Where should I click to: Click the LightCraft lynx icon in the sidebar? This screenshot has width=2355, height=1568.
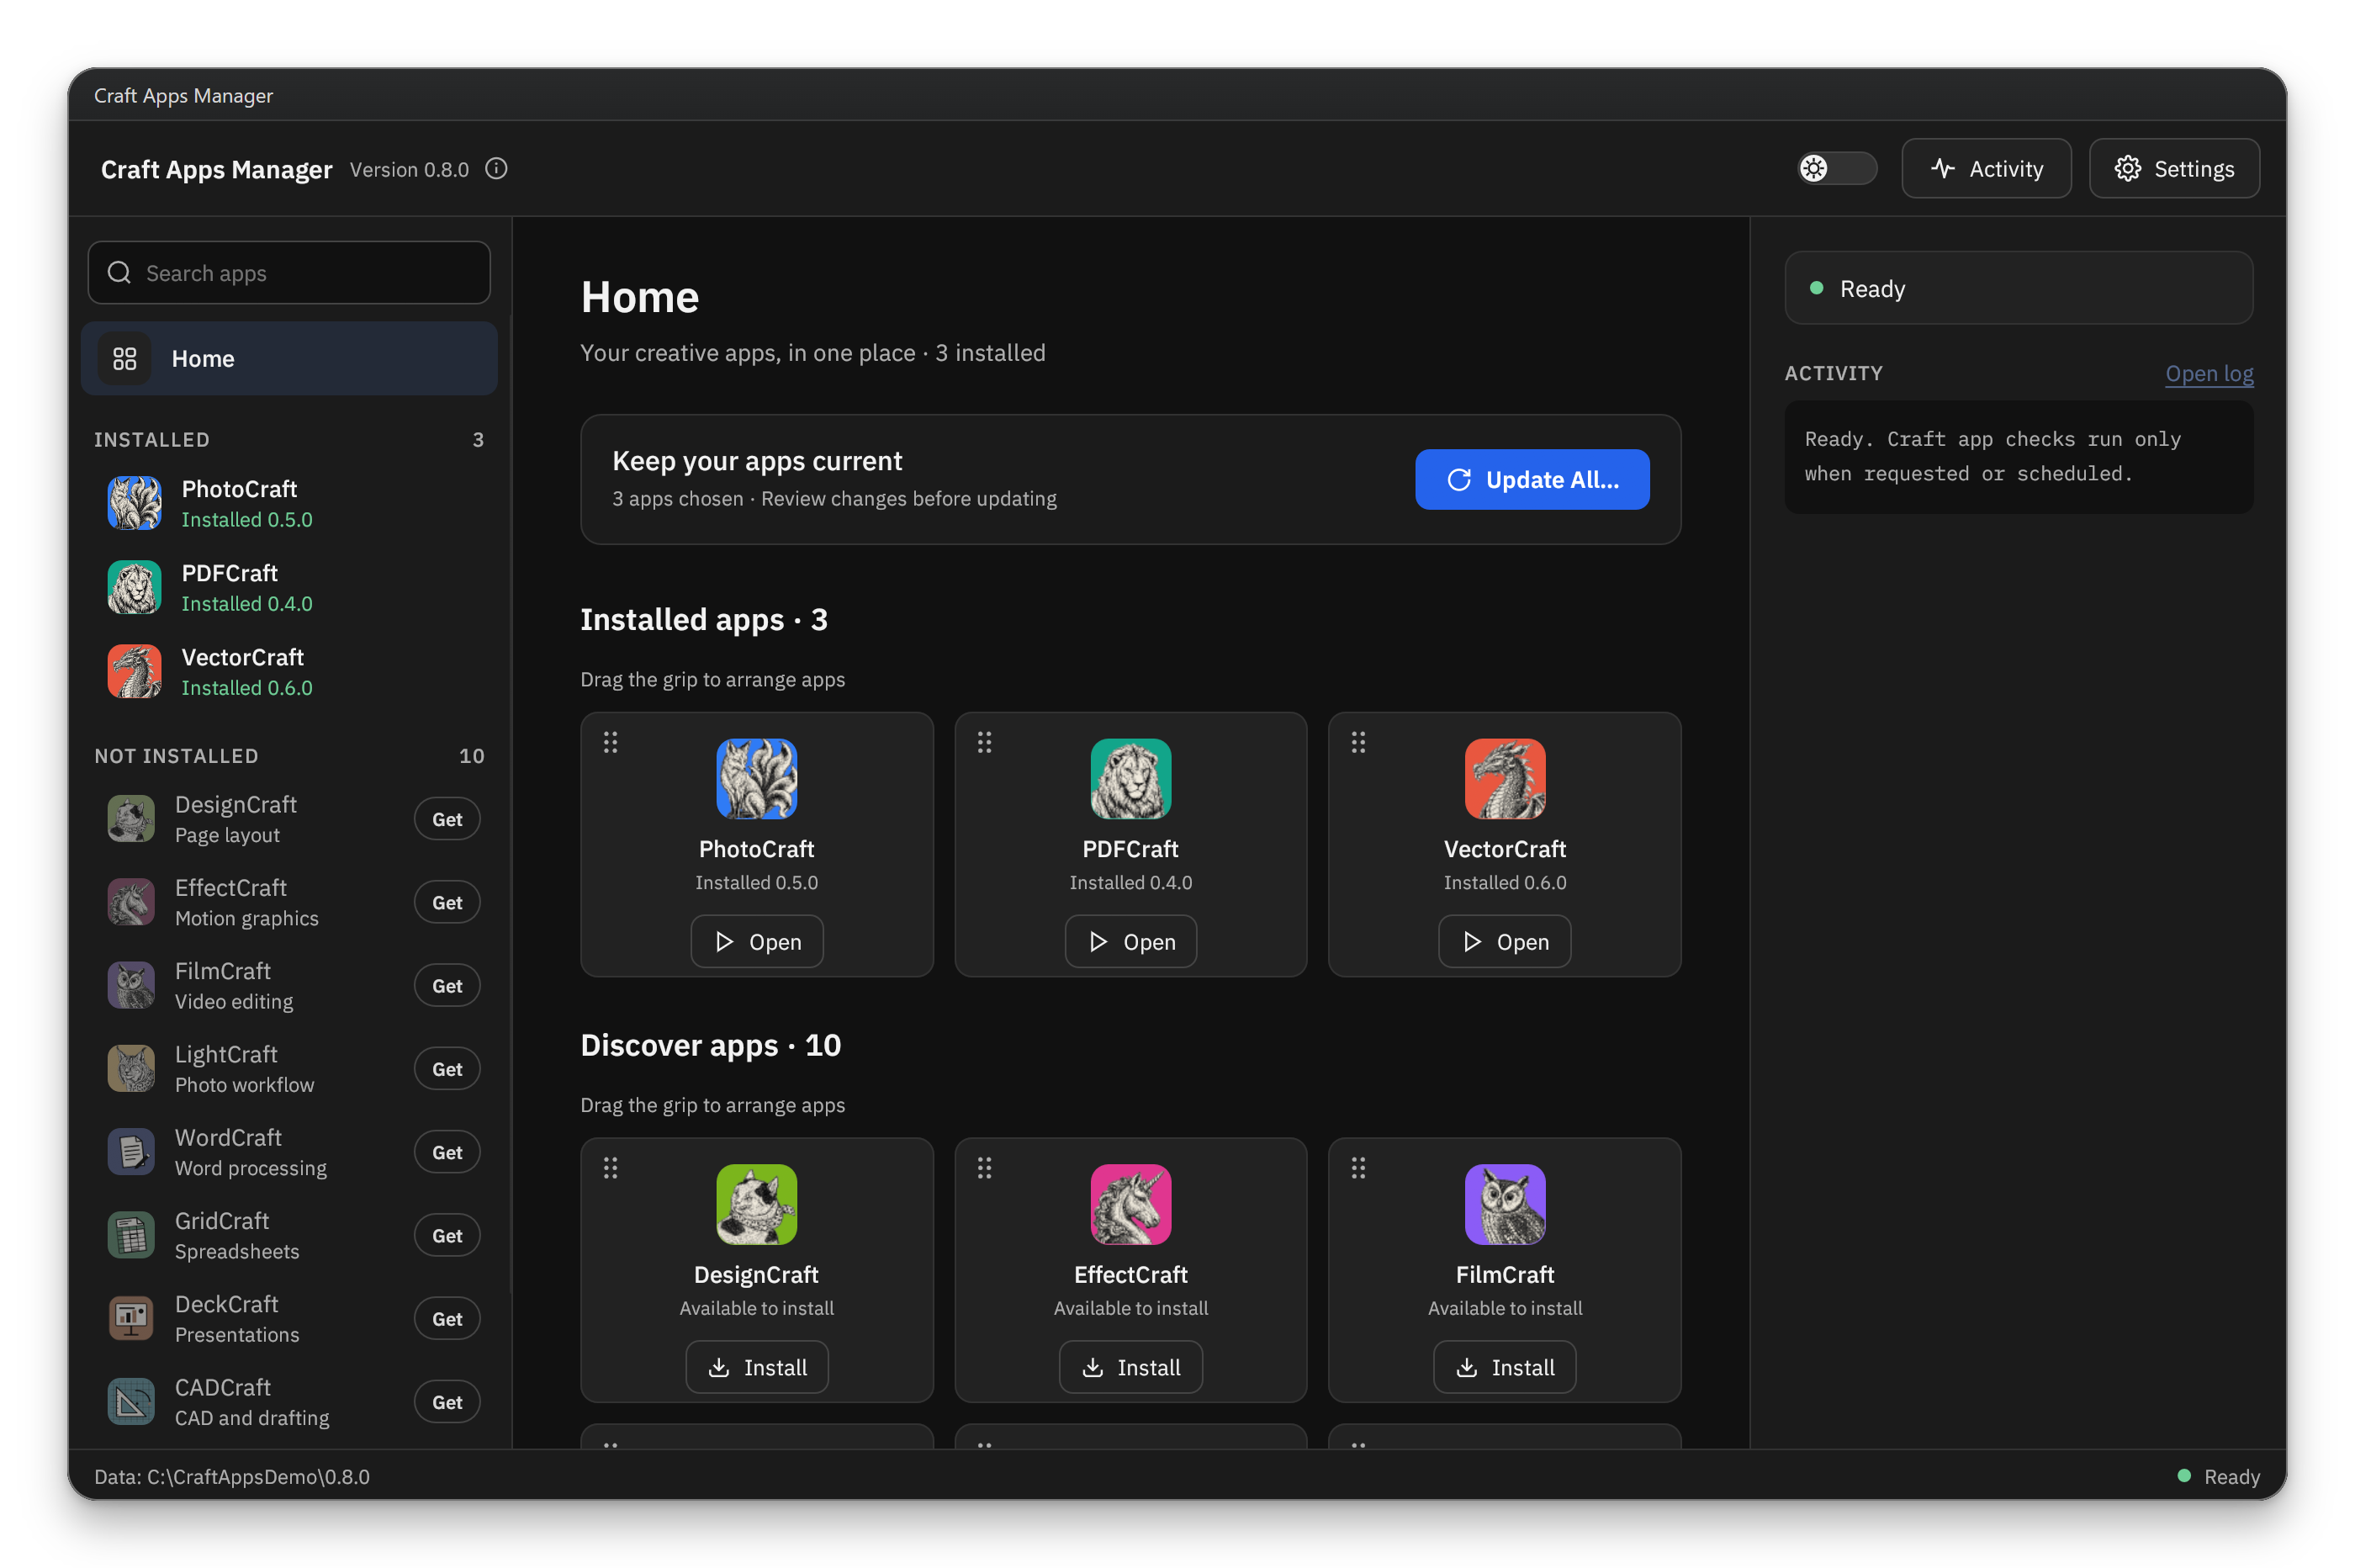click(131, 1068)
